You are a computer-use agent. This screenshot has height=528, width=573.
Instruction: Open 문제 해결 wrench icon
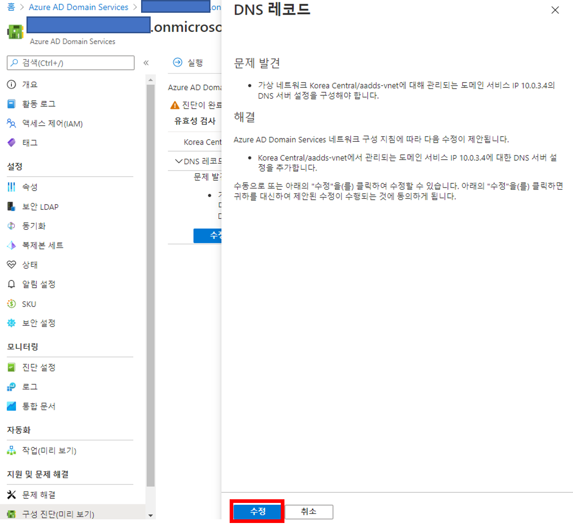point(11,495)
